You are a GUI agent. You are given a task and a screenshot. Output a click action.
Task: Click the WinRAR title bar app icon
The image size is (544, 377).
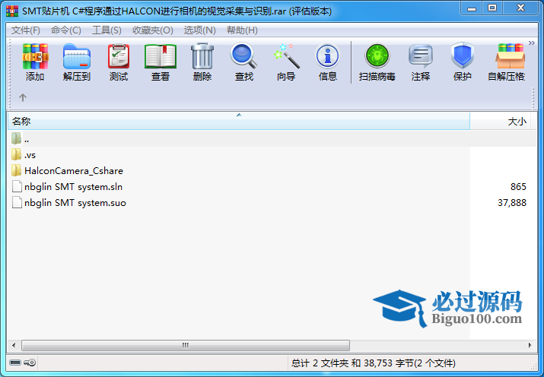(12, 11)
